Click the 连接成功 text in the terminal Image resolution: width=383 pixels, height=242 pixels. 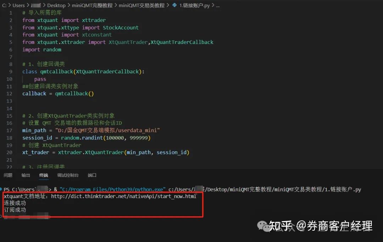[15, 203]
